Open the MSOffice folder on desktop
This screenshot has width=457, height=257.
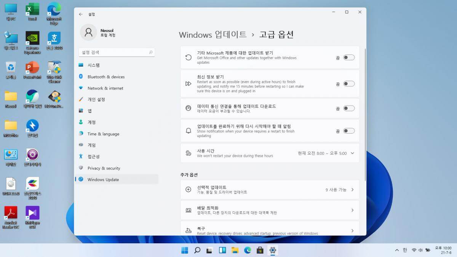pyautogui.click(x=11, y=128)
